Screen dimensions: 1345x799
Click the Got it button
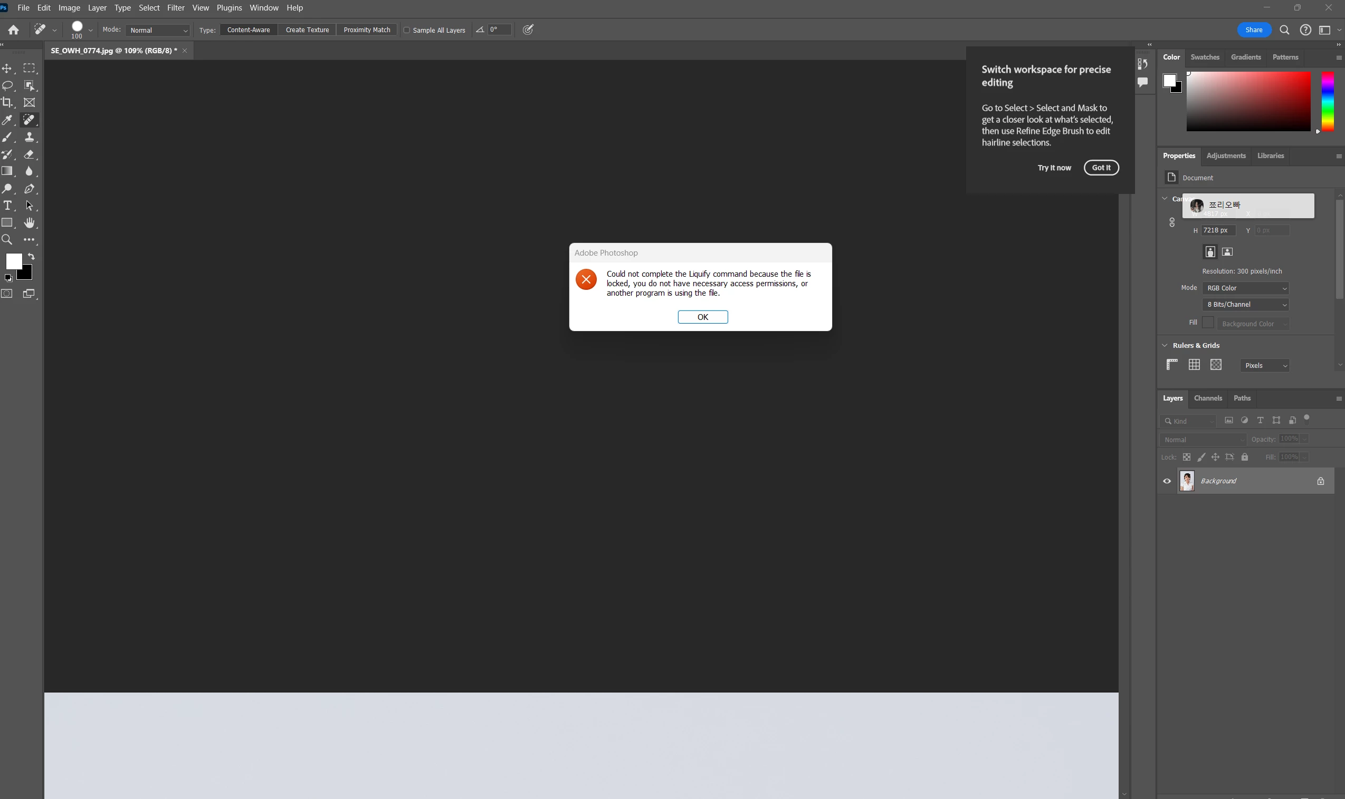(x=1101, y=168)
